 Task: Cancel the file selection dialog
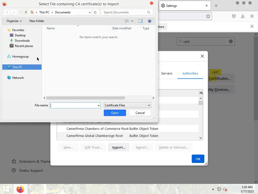click(x=140, y=113)
